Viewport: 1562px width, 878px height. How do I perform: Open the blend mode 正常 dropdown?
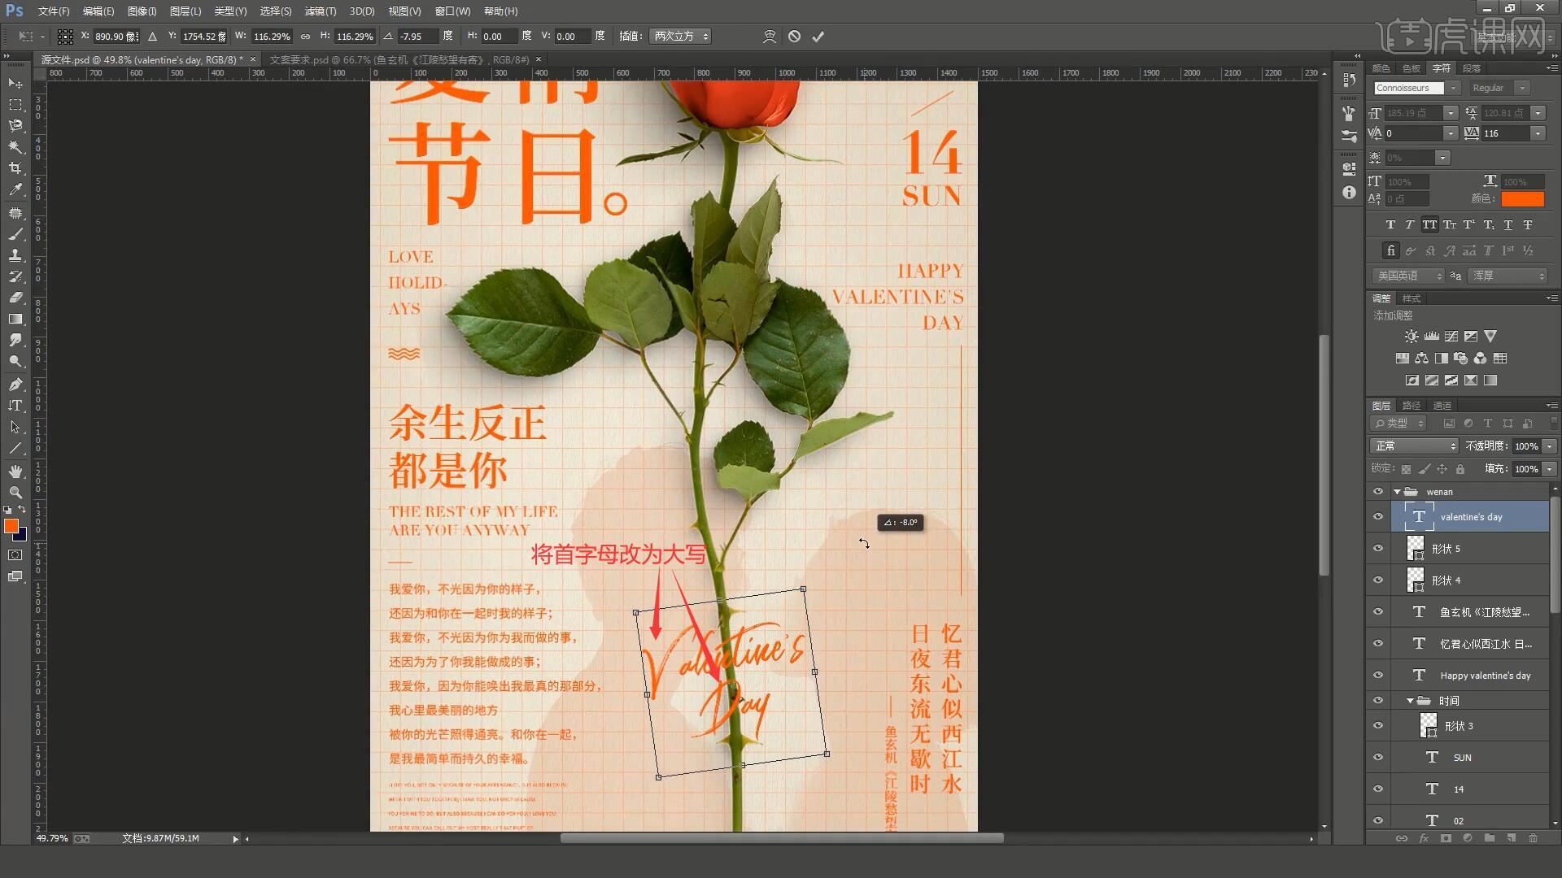click(1414, 446)
